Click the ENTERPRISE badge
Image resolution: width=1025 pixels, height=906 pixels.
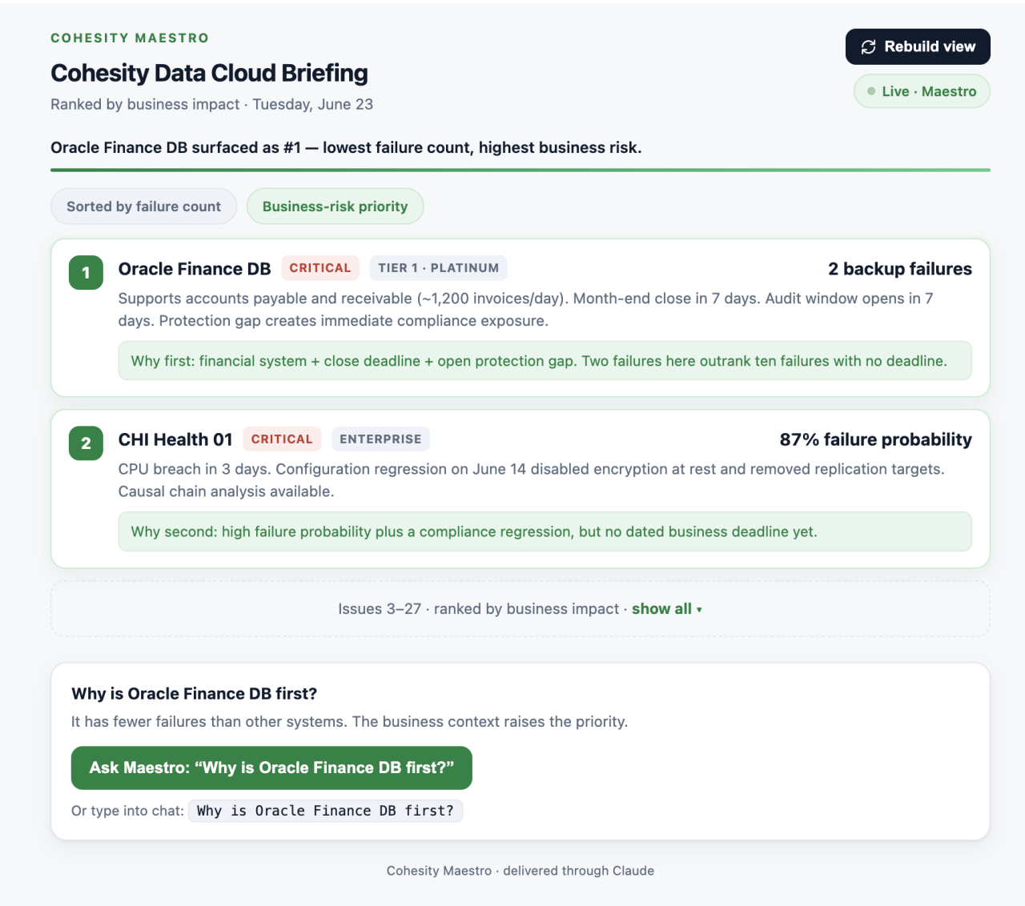coord(380,439)
